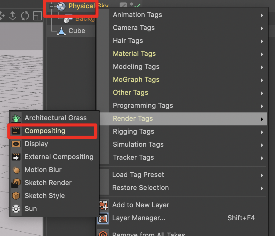Click the Sketch Style cube icon
The width and height of the screenshot is (275, 236).
16,196
